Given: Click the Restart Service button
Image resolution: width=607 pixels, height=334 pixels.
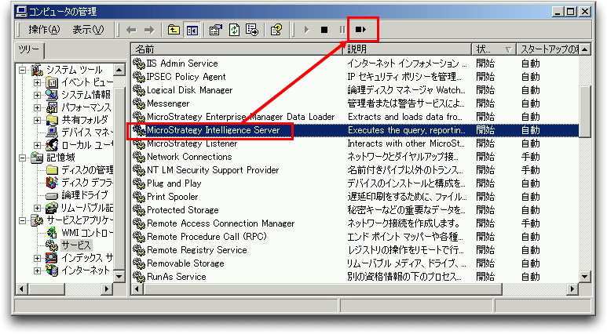Looking at the screenshot, I should [360, 30].
